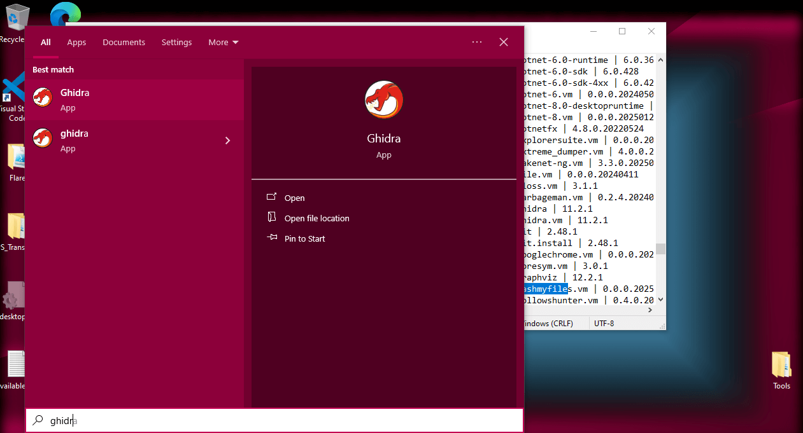Click the Notepad scroll up arrow
This screenshot has height=433, width=803.
point(660,60)
